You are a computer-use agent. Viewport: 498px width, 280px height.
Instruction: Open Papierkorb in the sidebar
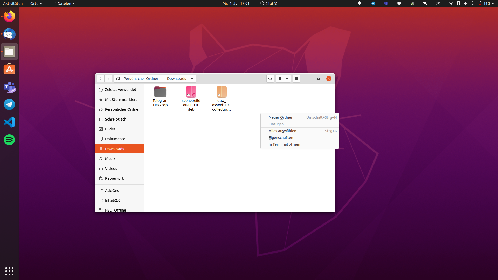[115, 178]
